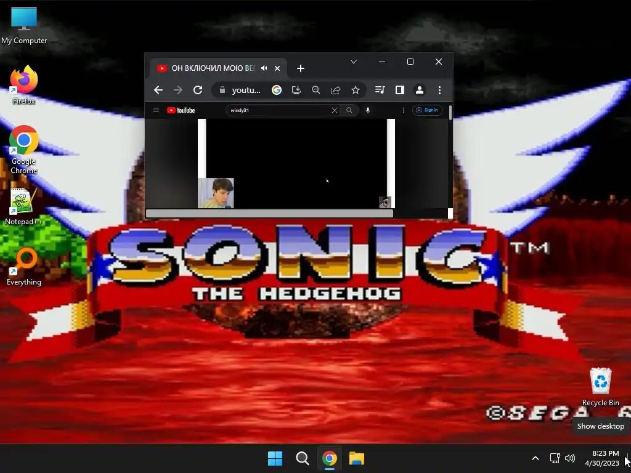This screenshot has width=631, height=473.
Task: Open Chrome media controls icon
Action: pyautogui.click(x=380, y=90)
